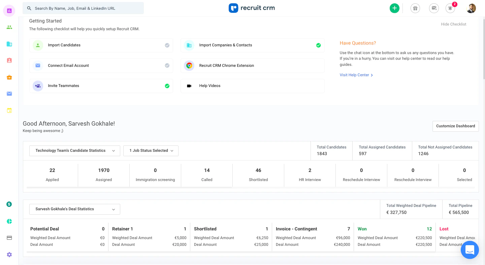Mark Import Candidates checklist item as done
This screenshot has width=485, height=265.
point(167,45)
